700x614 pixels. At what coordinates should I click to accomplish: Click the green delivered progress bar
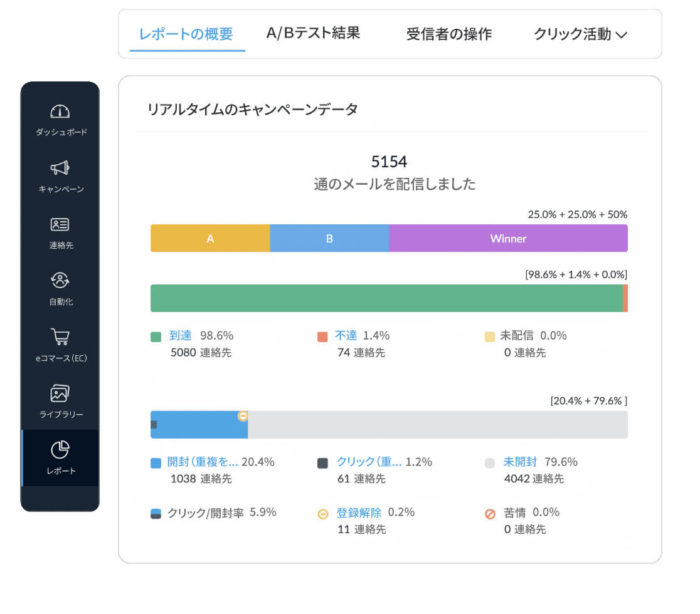[x=386, y=298]
